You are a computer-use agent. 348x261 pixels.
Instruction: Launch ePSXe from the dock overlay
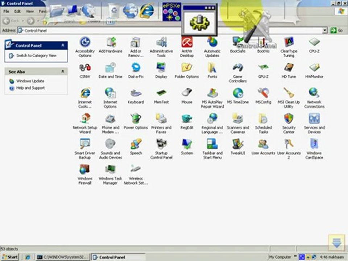pyautogui.click(x=171, y=12)
